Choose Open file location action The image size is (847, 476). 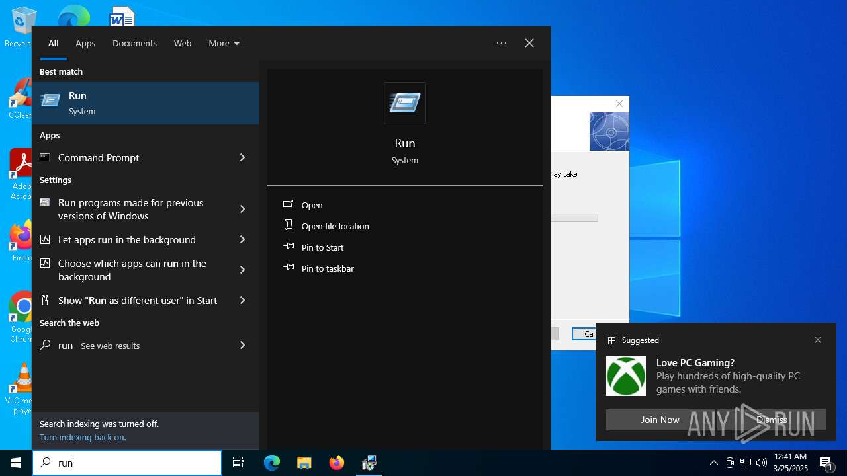pos(335,226)
